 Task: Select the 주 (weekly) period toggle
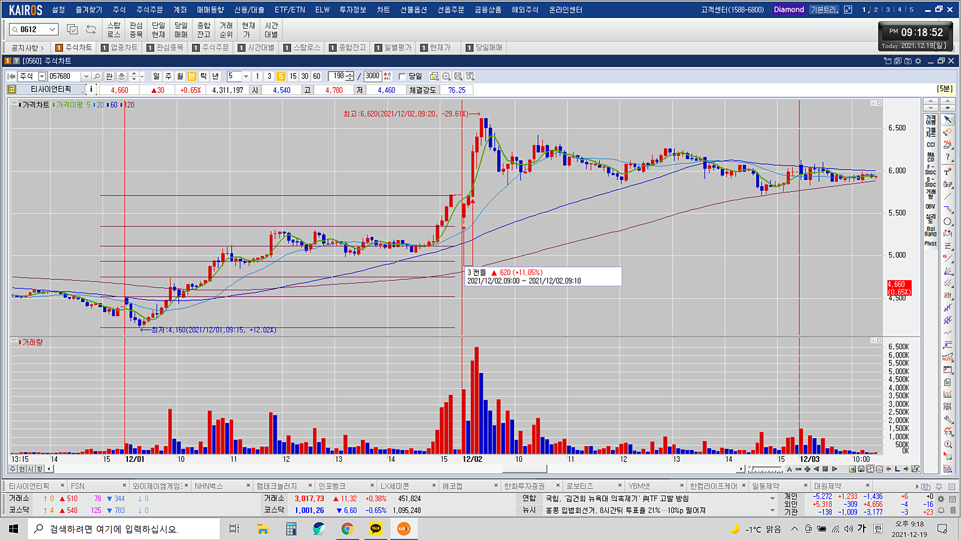(x=168, y=76)
